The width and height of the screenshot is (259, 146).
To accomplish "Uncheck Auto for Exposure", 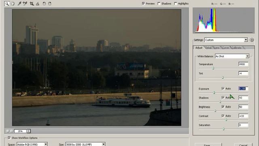I will tap(223, 88).
